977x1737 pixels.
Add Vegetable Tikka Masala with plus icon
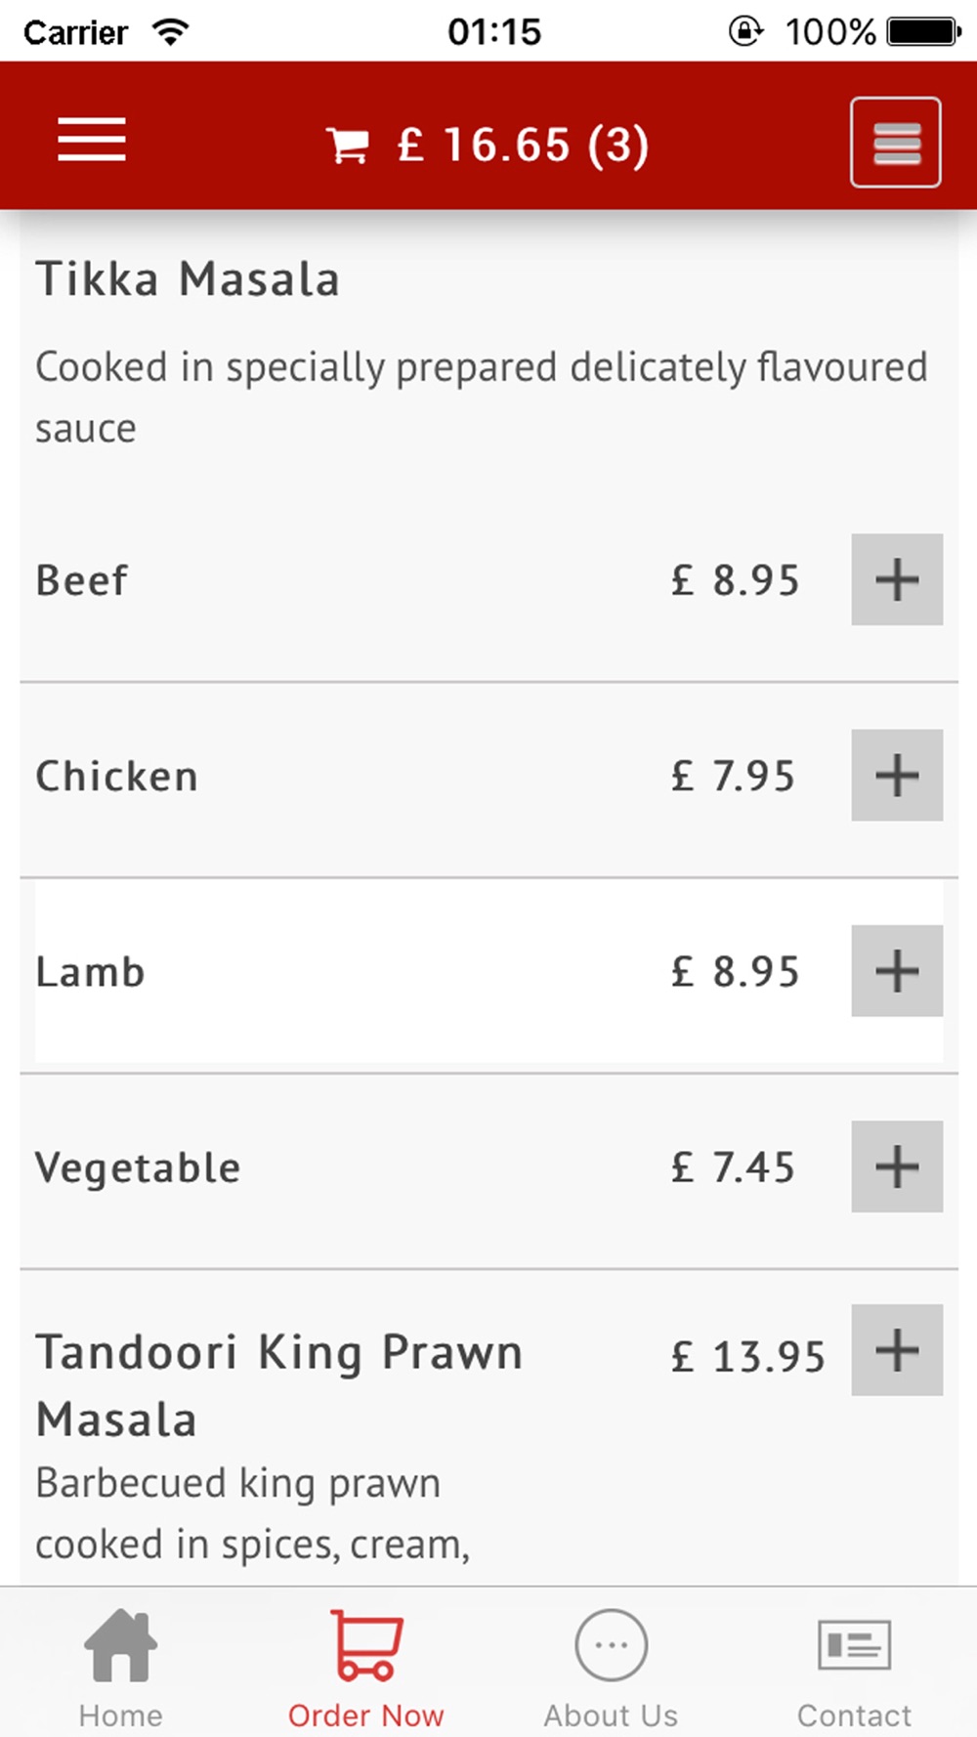[897, 1166]
